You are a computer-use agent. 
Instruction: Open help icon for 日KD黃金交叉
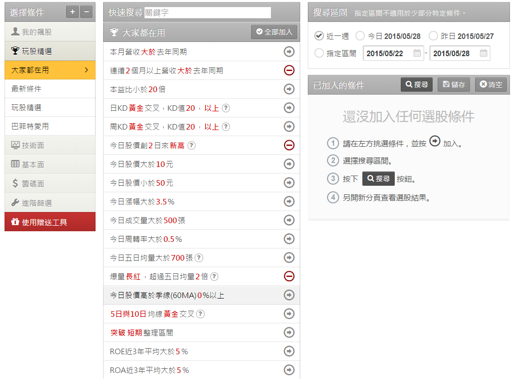point(226,108)
